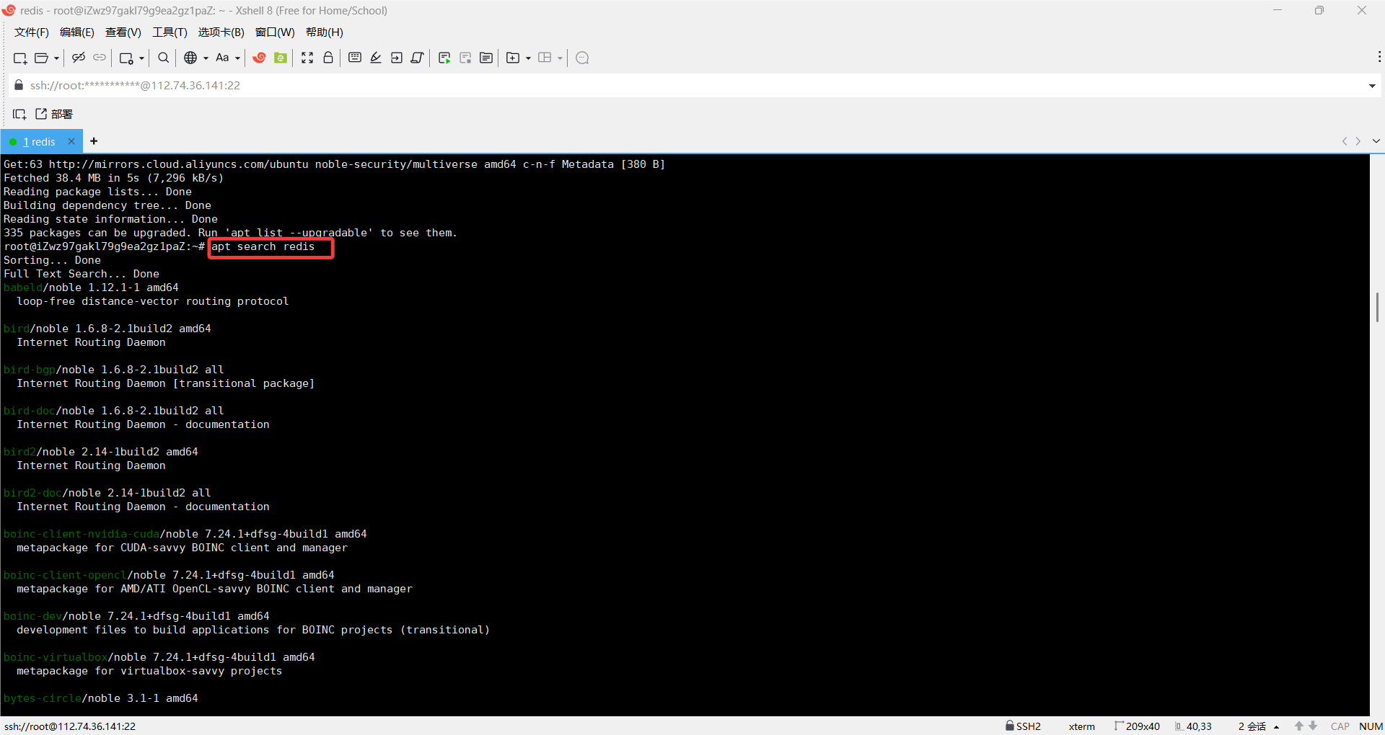
Task: Expand the Open Session dropdown arrow
Action: click(x=56, y=58)
